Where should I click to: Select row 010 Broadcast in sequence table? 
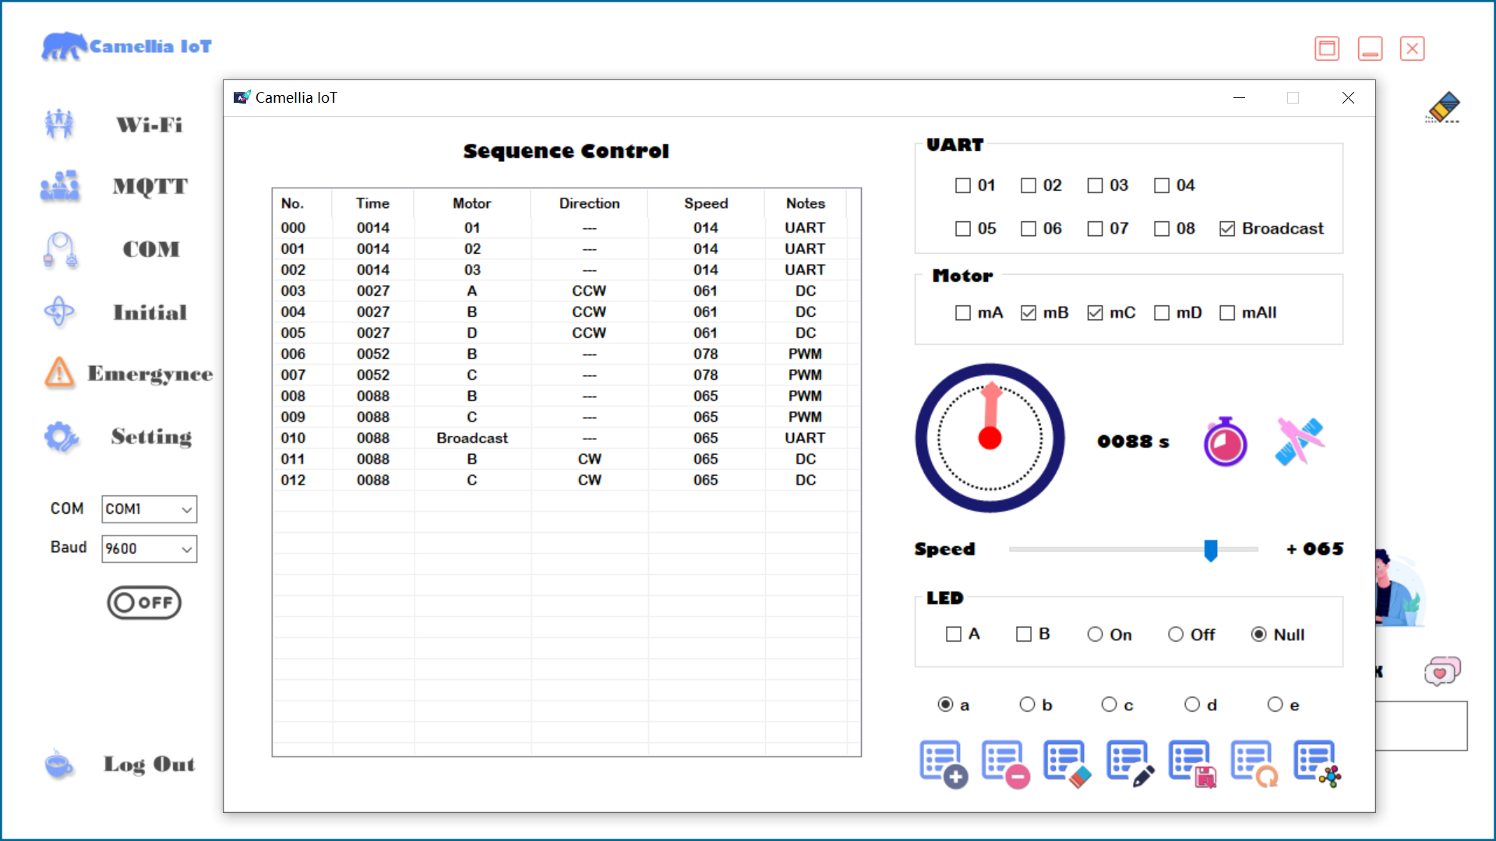pos(471,438)
